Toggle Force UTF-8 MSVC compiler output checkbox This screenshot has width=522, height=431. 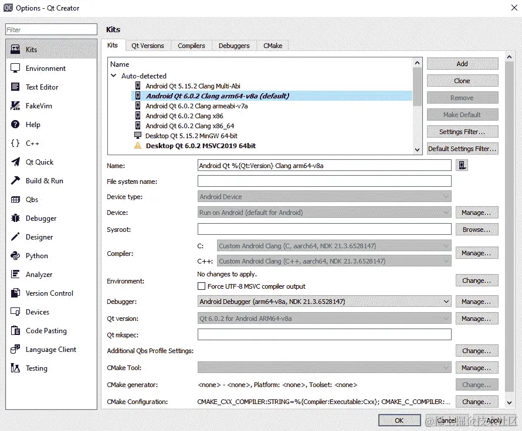point(201,286)
